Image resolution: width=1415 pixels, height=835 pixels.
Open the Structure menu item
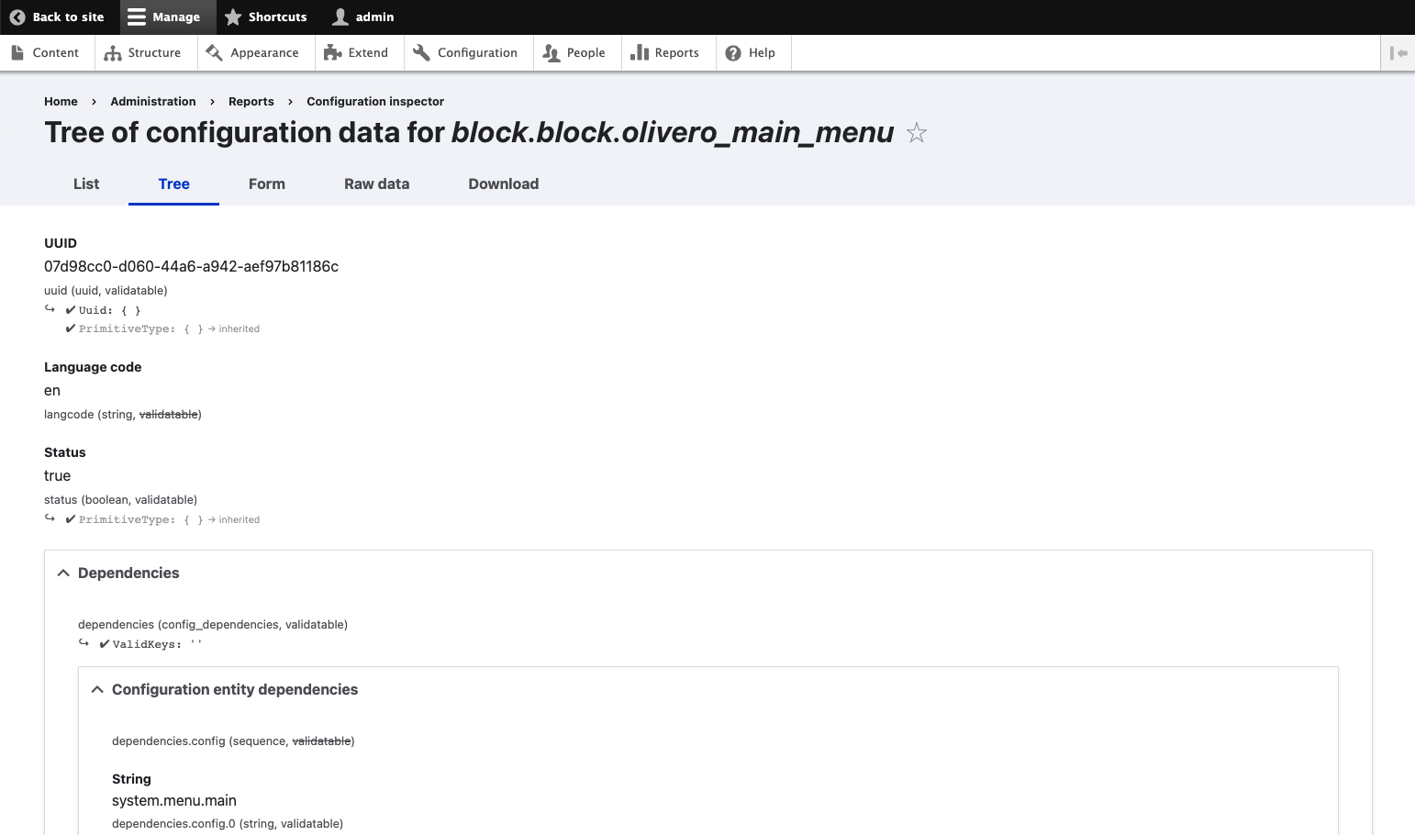pos(143,52)
